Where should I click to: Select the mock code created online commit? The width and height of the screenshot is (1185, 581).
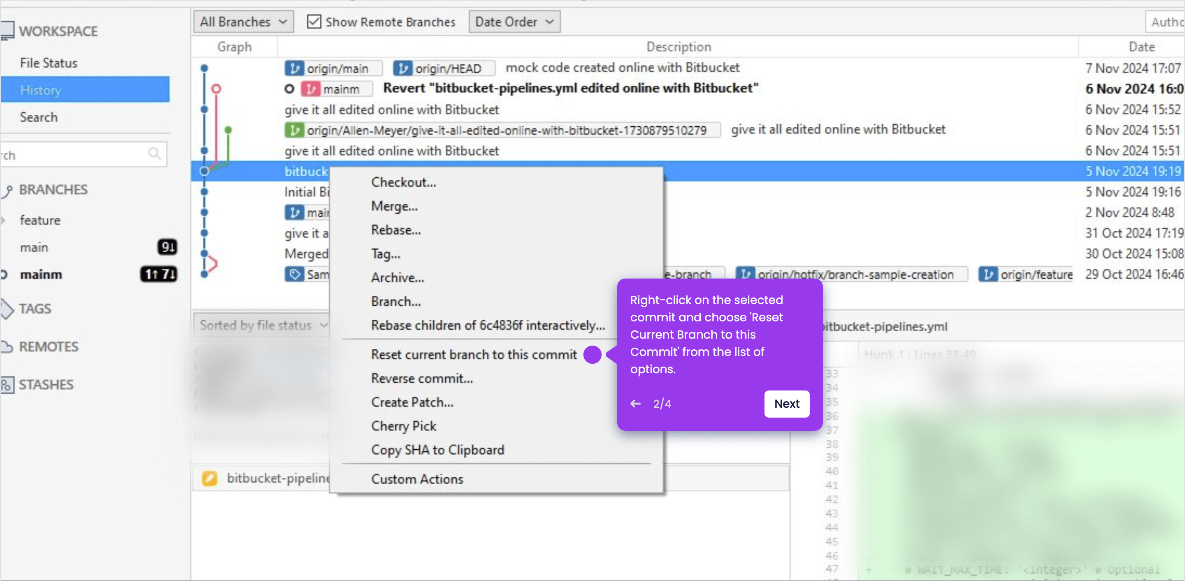click(x=623, y=67)
